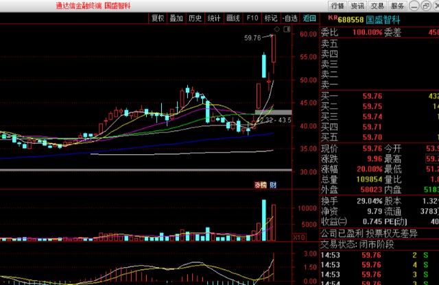Click the 涨跌 9.96 value

pos(375,159)
